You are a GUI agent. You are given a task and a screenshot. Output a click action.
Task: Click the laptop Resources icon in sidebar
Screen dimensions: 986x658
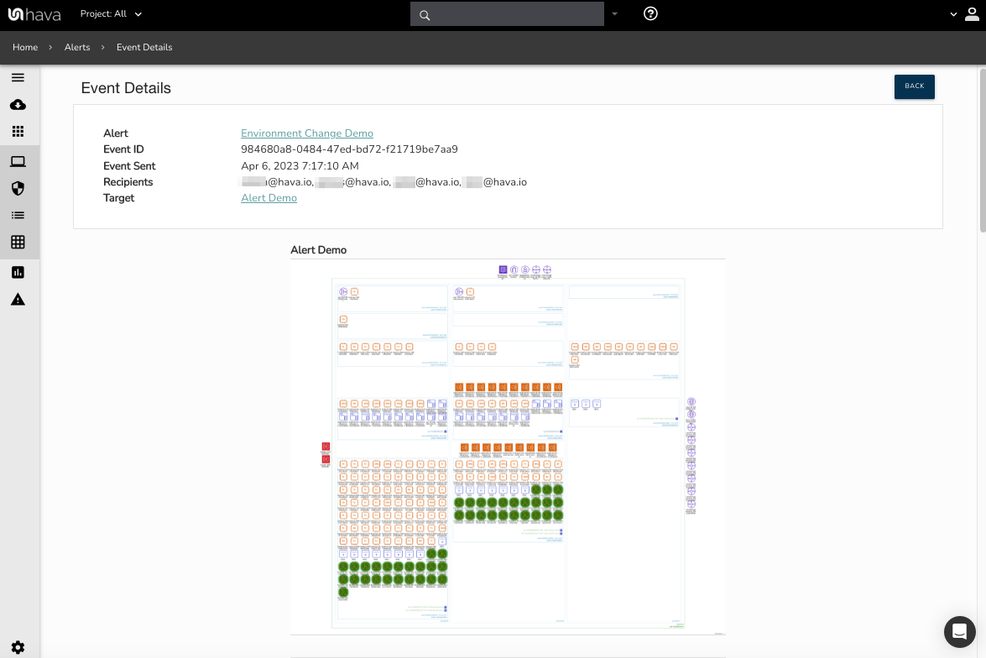18,161
